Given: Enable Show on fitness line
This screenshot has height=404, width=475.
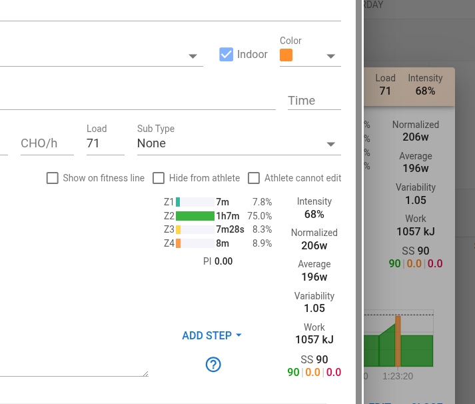Looking at the screenshot, I should pyautogui.click(x=53, y=178).
